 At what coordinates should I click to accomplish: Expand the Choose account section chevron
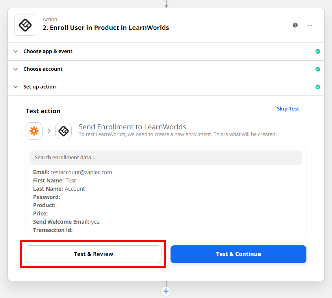tap(15, 69)
